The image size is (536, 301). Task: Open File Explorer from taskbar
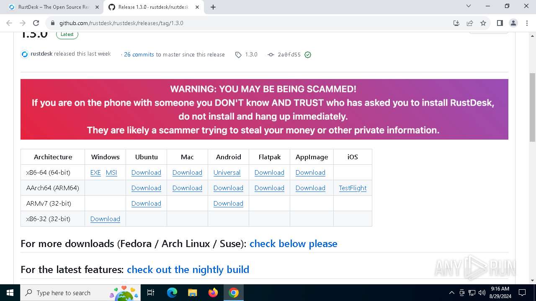tap(192, 293)
